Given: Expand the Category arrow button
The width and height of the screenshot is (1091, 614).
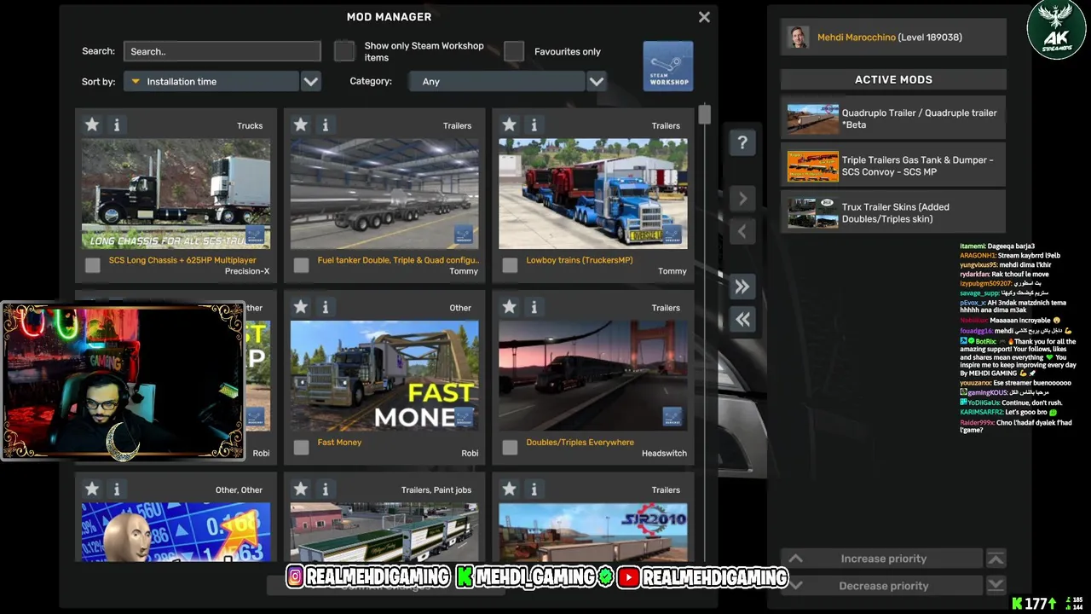Looking at the screenshot, I should 597,81.
